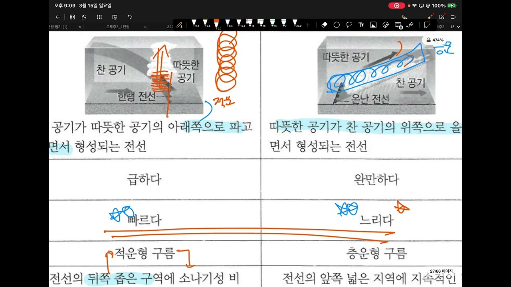Close the 오투중3_1단원 tab
This screenshot has height=287, width=511.
click(145, 27)
